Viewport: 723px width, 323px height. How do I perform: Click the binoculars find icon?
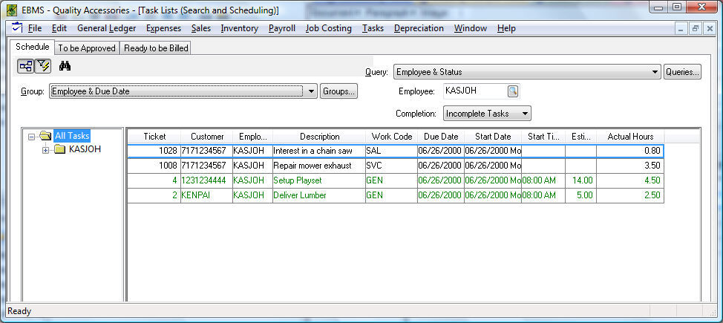[x=65, y=66]
